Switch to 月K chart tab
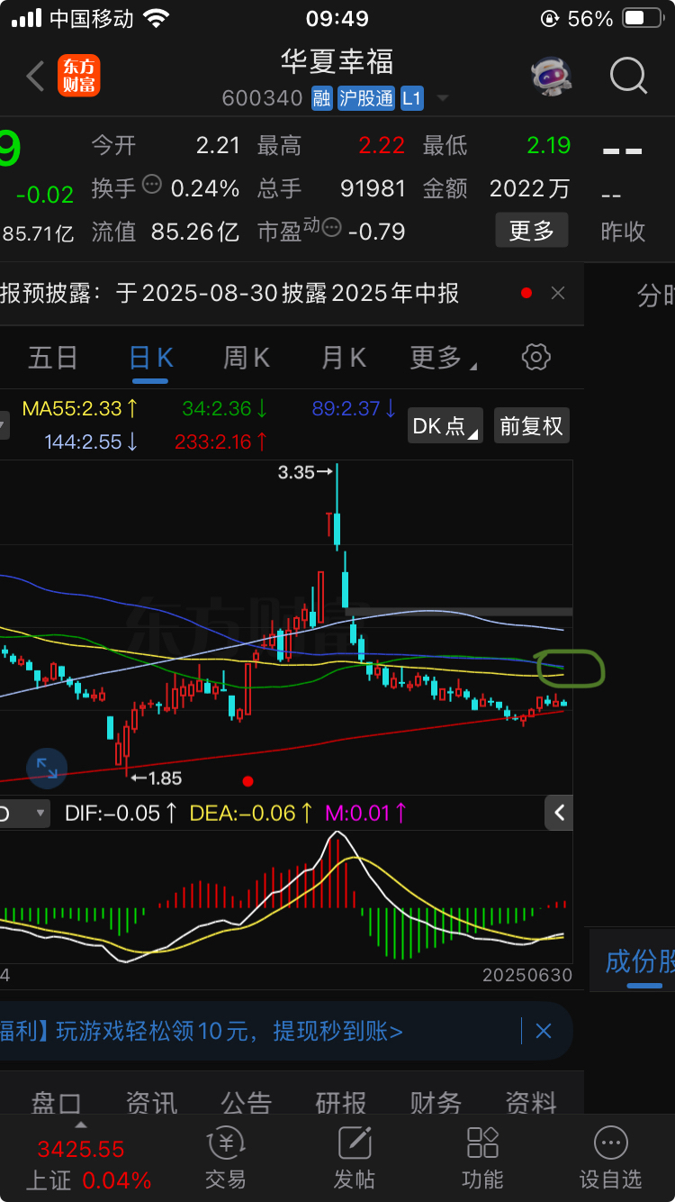 tap(343, 358)
